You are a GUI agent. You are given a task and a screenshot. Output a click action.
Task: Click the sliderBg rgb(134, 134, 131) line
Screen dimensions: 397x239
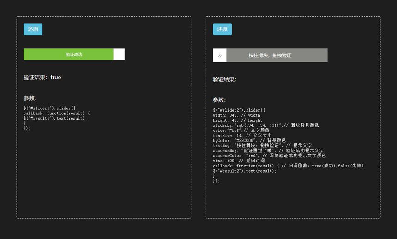pos(265,125)
